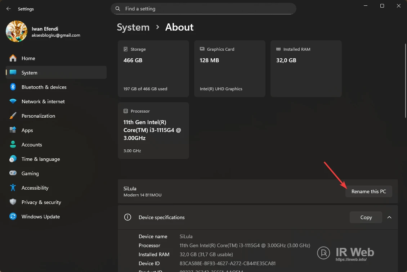Click the Home house icon
Image resolution: width=407 pixels, height=272 pixels.
13,58
